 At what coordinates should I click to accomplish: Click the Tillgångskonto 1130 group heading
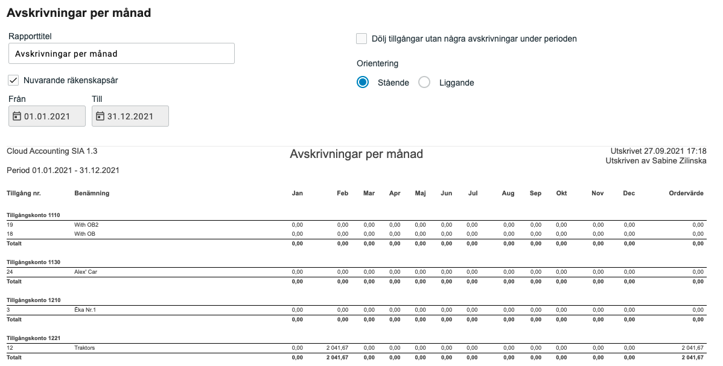coord(33,262)
